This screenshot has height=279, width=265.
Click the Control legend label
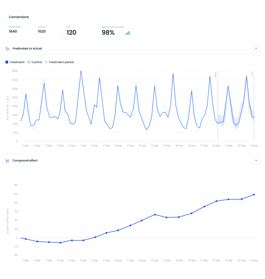click(37, 62)
